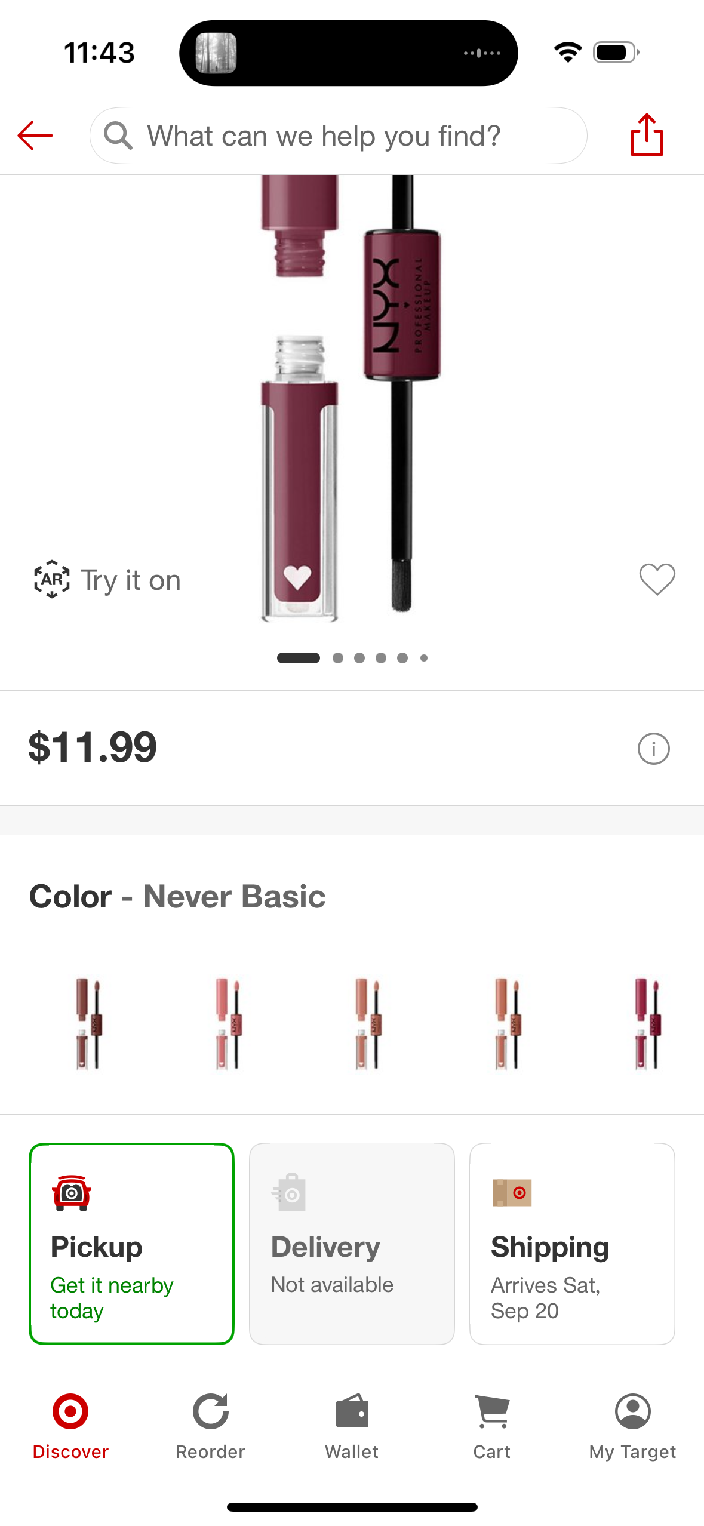Select the Delivery option card
The width and height of the screenshot is (704, 1526).
351,1244
